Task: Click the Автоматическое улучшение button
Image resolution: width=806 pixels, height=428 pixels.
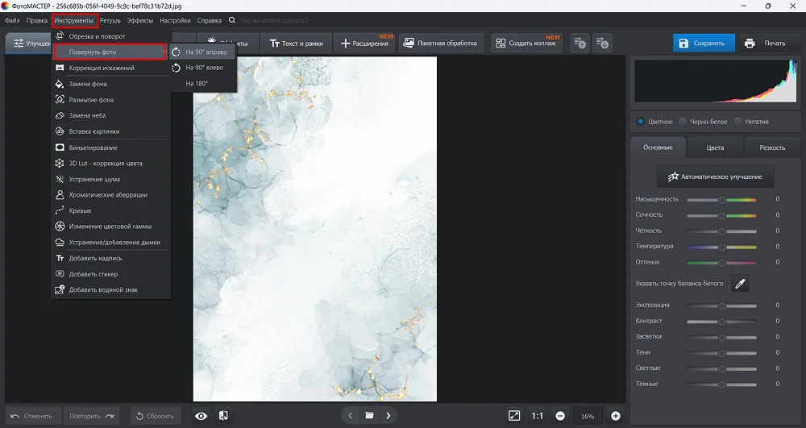Action: coord(715,177)
